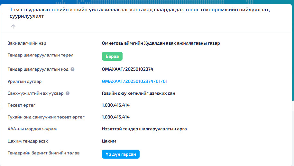
Task: Click the Захиалагчийн нэр label
Action: pyautogui.click(x=29, y=43)
